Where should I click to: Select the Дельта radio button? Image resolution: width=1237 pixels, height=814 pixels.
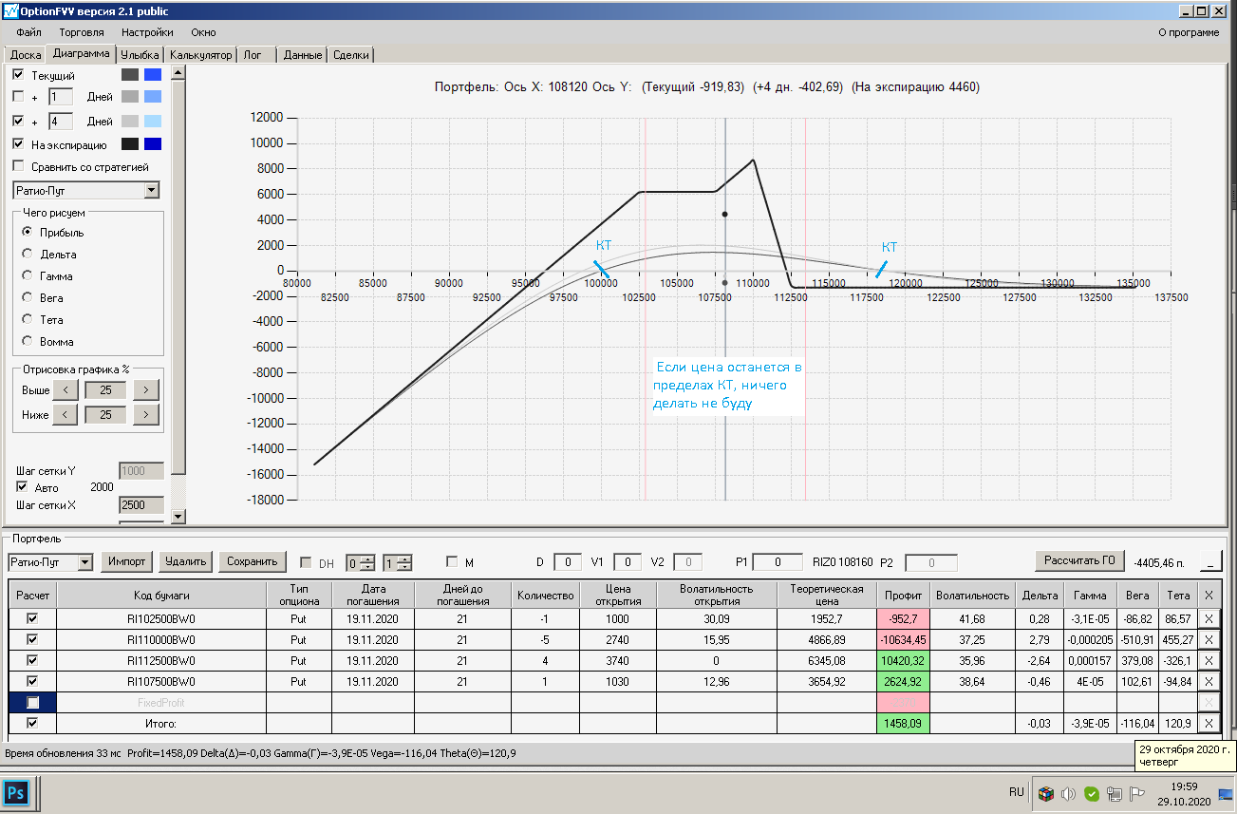[28, 254]
